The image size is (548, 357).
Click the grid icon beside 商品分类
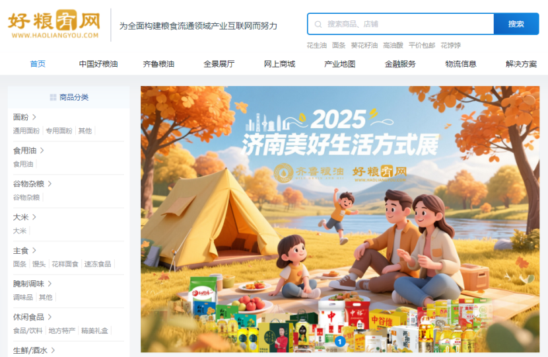53,97
